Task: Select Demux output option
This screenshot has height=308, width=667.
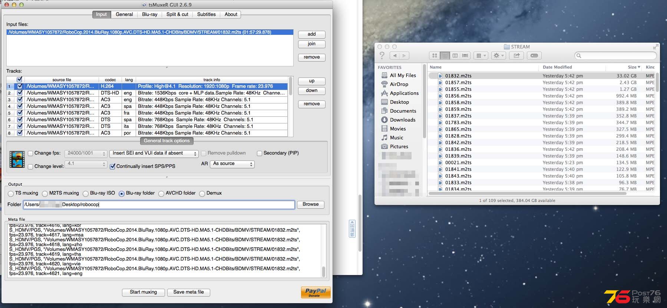Action: point(202,193)
